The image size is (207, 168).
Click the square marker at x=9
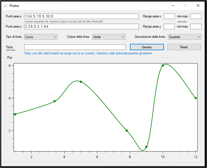[146, 147]
